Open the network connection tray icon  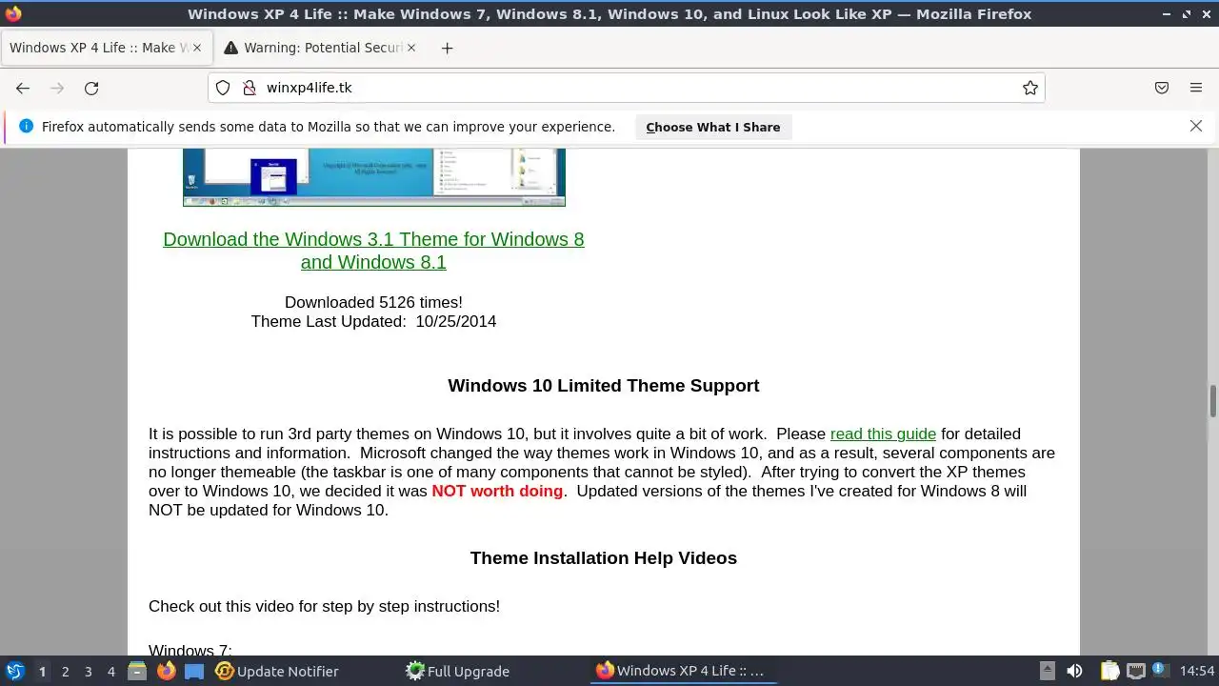tap(1135, 671)
